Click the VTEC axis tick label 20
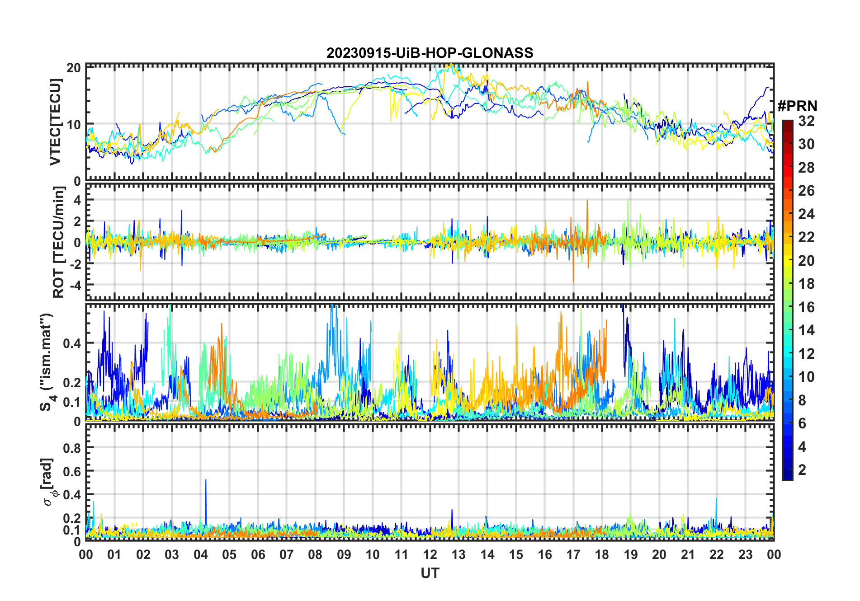Viewport: 860px width, 601px height. (73, 68)
